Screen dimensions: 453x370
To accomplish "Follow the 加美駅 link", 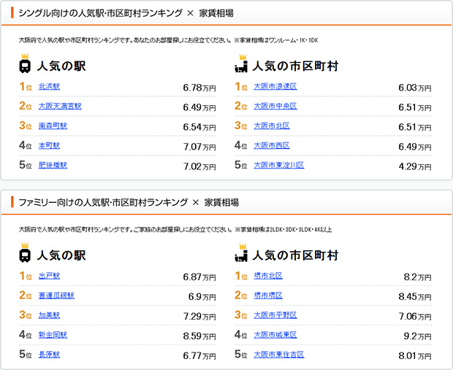I will coord(49,315).
